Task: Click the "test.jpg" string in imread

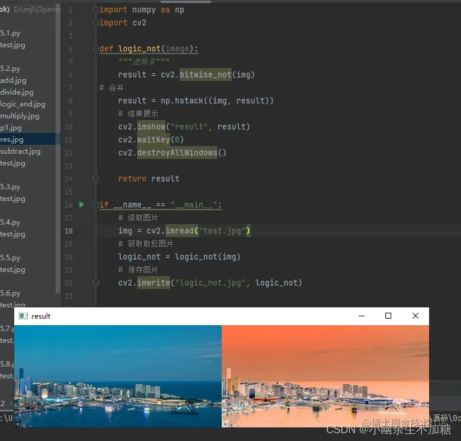Action: pyautogui.click(x=222, y=231)
